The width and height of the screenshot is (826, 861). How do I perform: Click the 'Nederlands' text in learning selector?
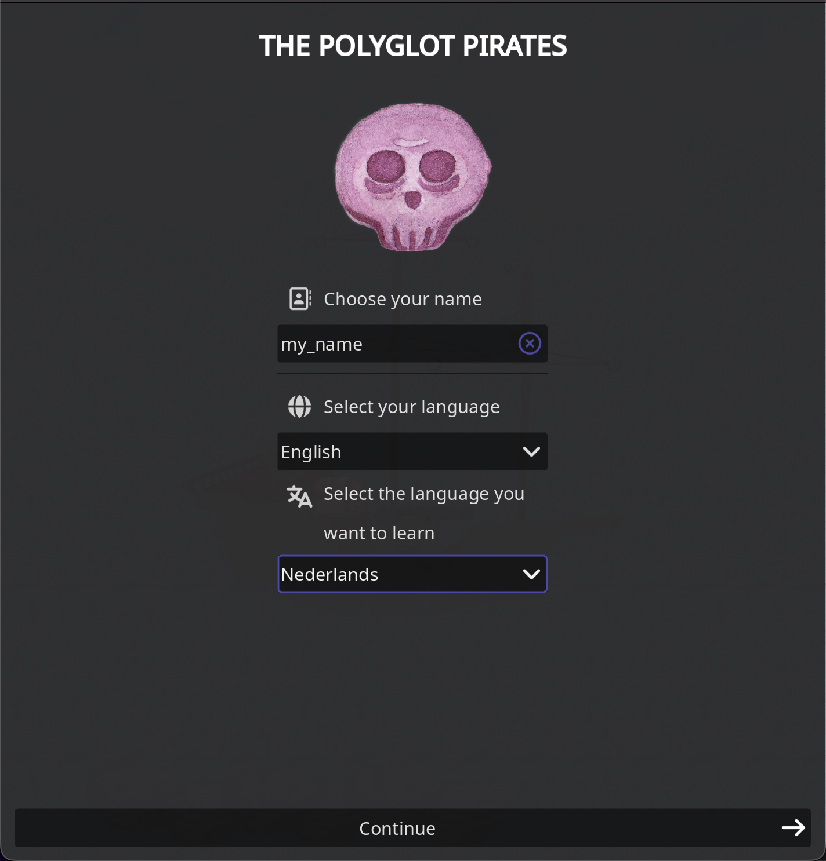tap(329, 574)
